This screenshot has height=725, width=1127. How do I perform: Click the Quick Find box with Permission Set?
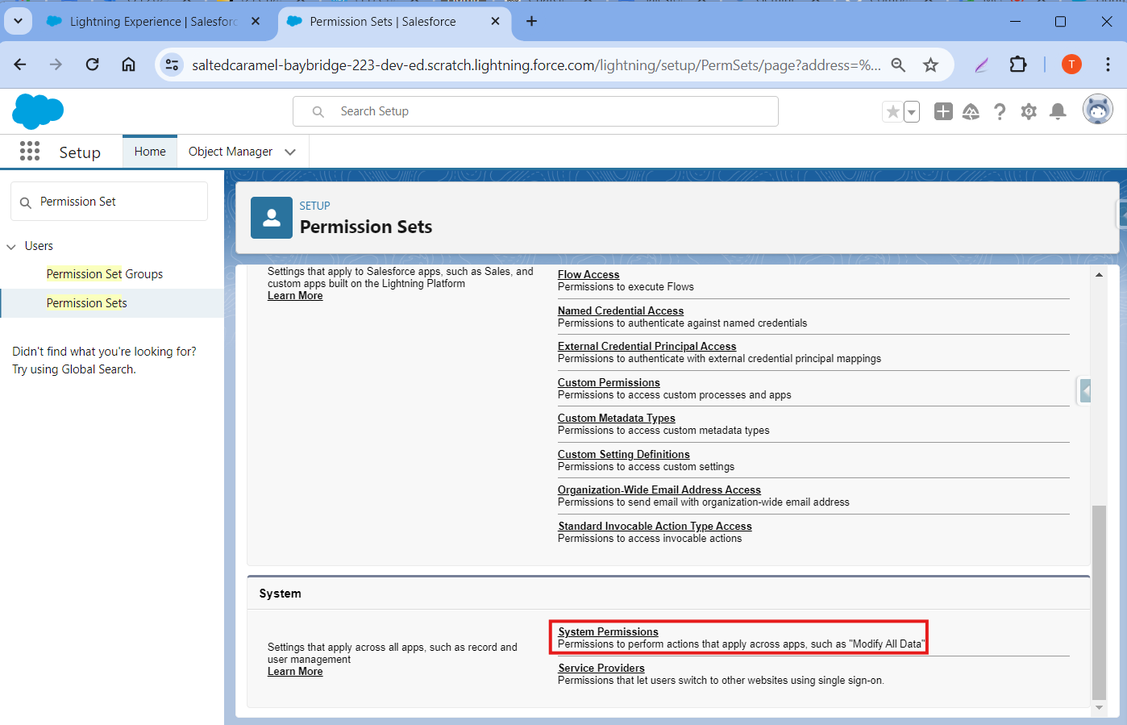(109, 202)
